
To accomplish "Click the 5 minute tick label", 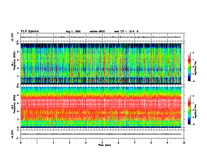I will click(102, 143).
